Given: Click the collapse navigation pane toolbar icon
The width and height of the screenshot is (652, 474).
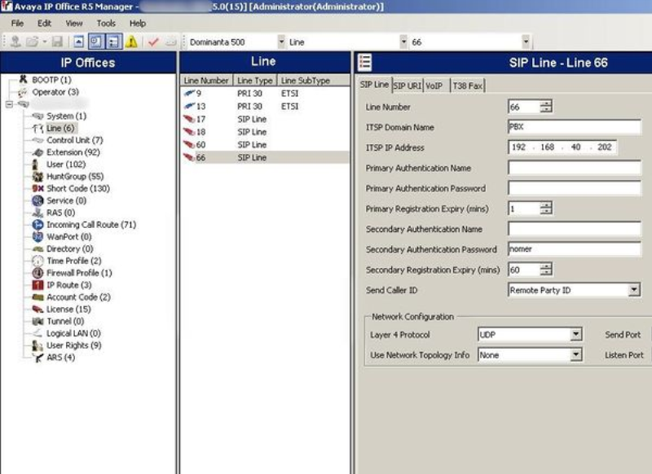Looking at the screenshot, I should (78, 42).
